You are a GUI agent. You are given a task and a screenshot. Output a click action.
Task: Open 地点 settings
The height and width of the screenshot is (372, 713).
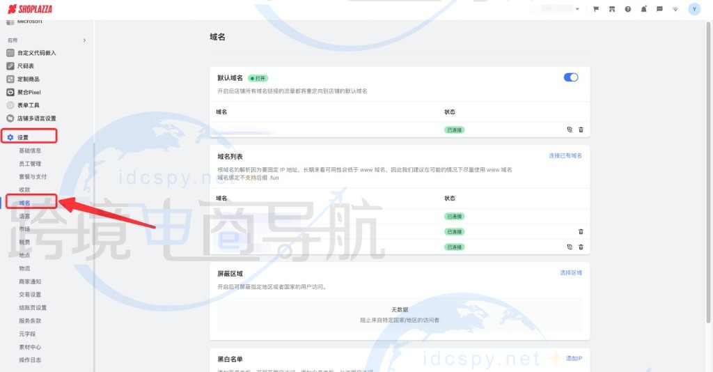(24, 255)
